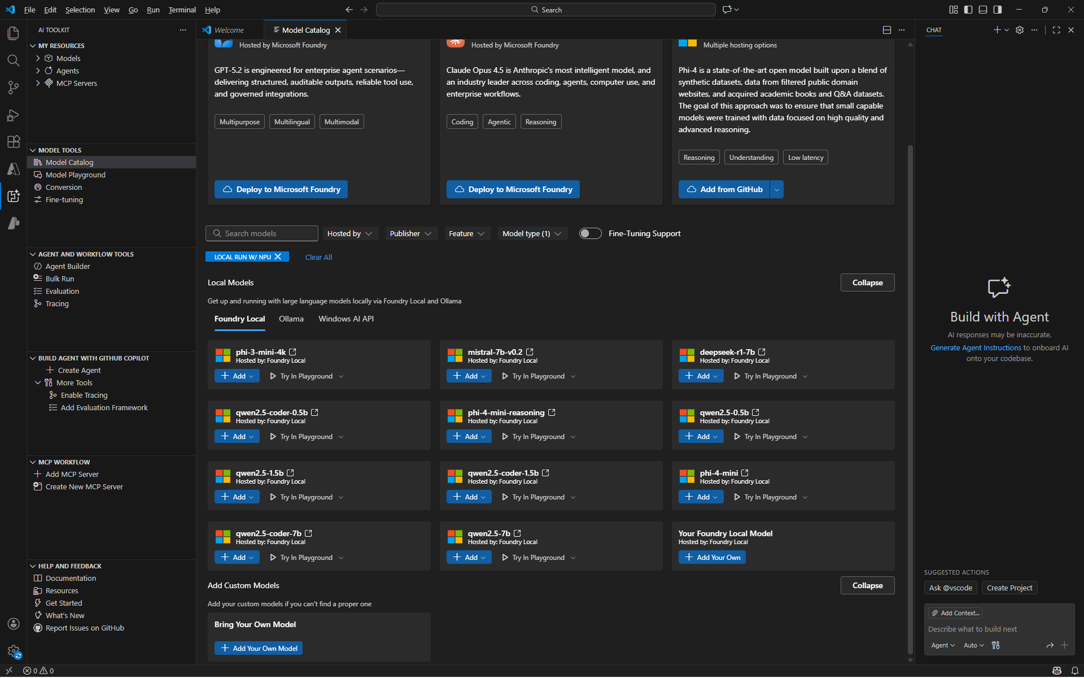This screenshot has height=678, width=1084.
Task: Open Run and Debug view
Action: pyautogui.click(x=13, y=115)
